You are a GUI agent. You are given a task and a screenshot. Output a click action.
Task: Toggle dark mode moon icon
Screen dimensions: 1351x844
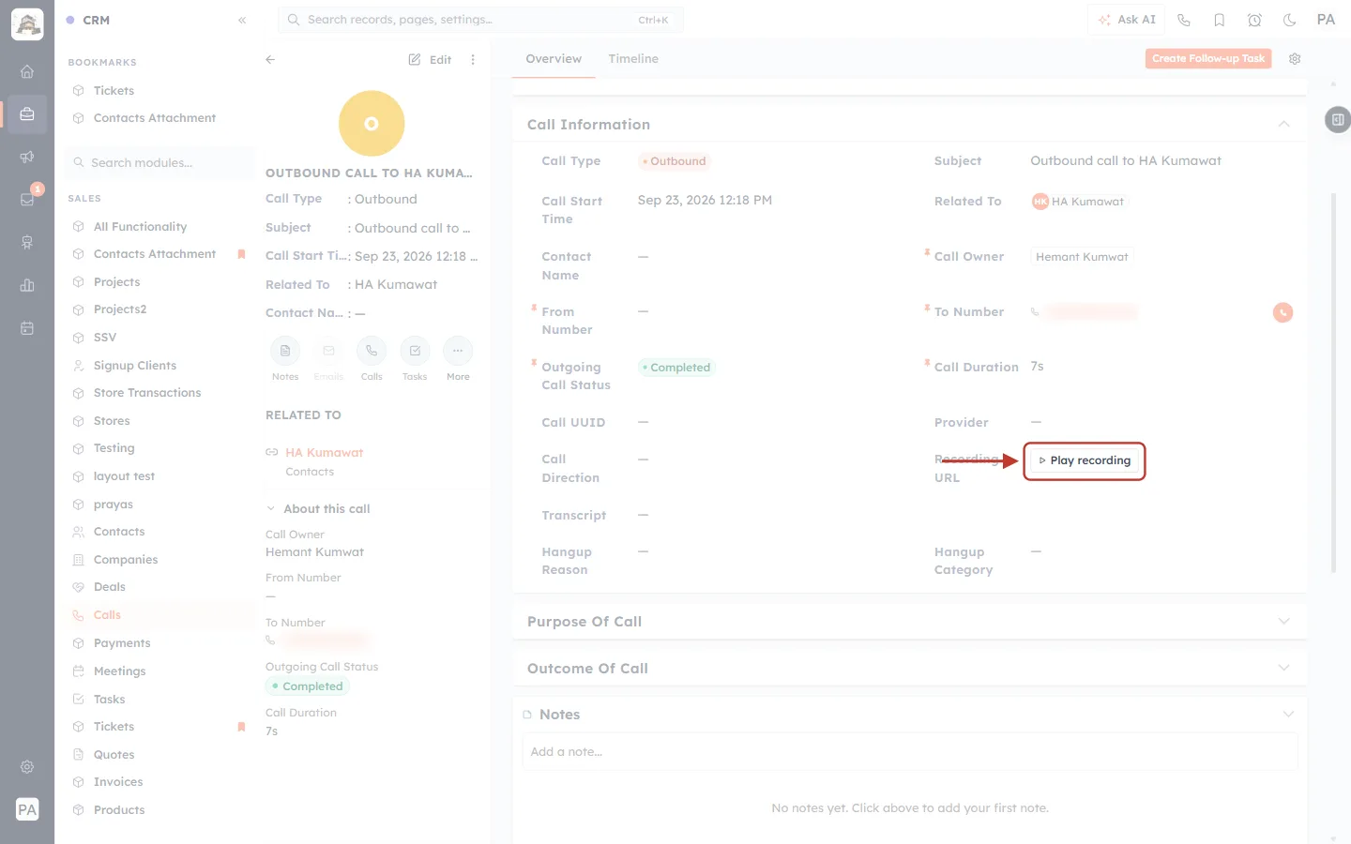tap(1289, 20)
